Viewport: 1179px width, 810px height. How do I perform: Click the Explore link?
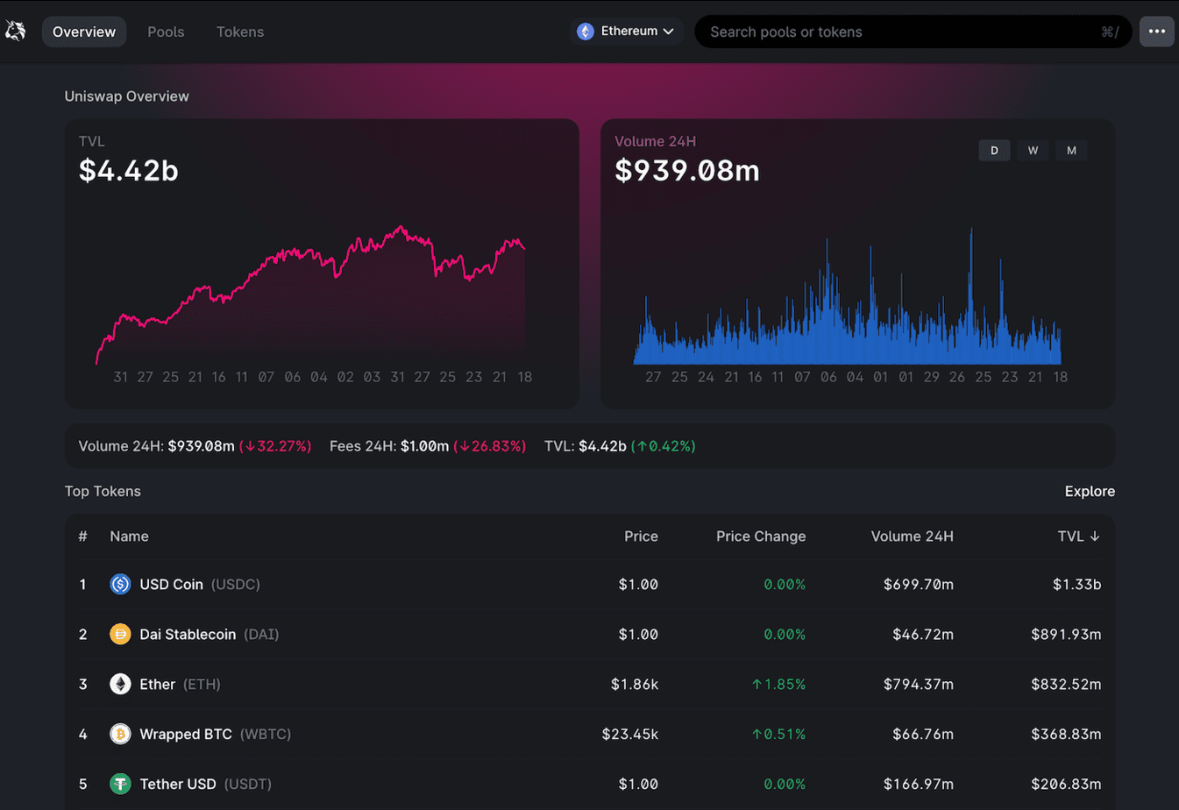(1090, 492)
